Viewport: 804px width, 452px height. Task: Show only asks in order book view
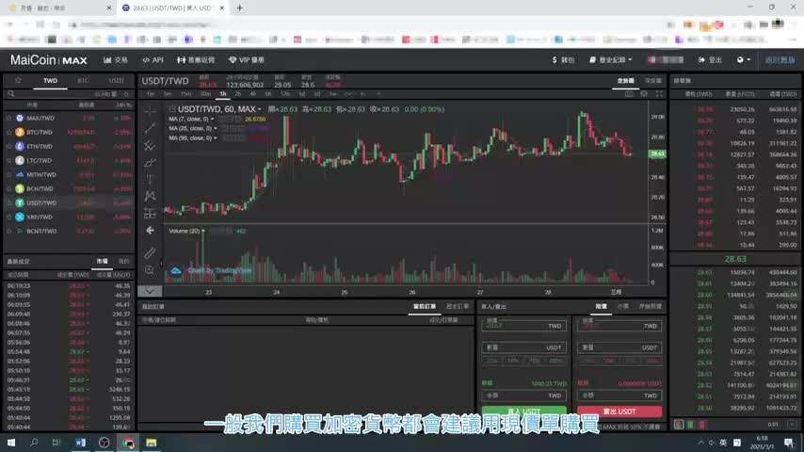(702, 425)
